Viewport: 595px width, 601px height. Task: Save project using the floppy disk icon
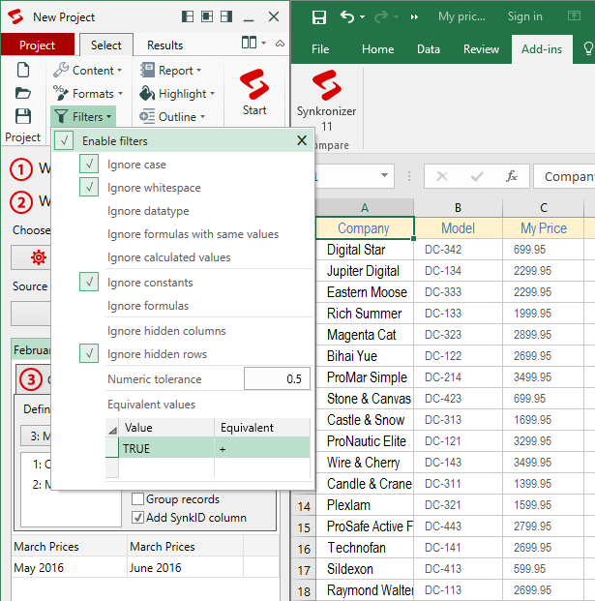click(x=23, y=116)
